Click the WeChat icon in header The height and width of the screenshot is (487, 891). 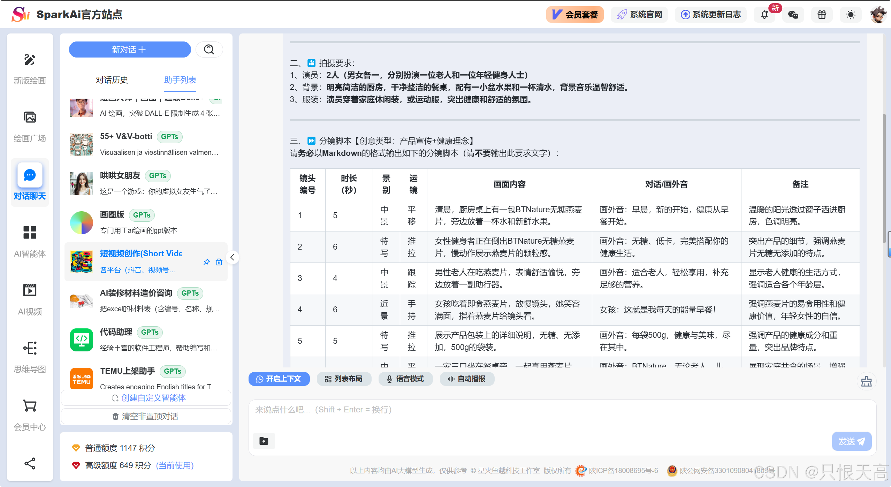point(793,15)
